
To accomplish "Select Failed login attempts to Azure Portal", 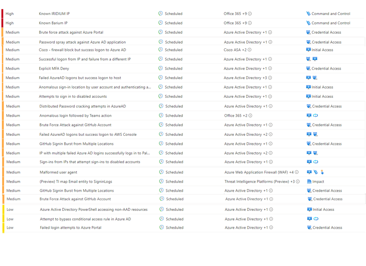I will pos(70,228).
